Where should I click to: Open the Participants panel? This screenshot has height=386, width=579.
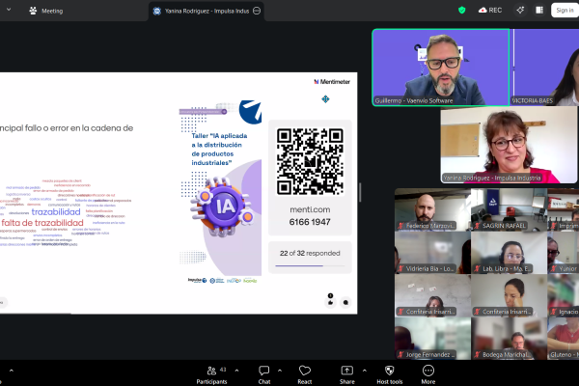click(213, 372)
